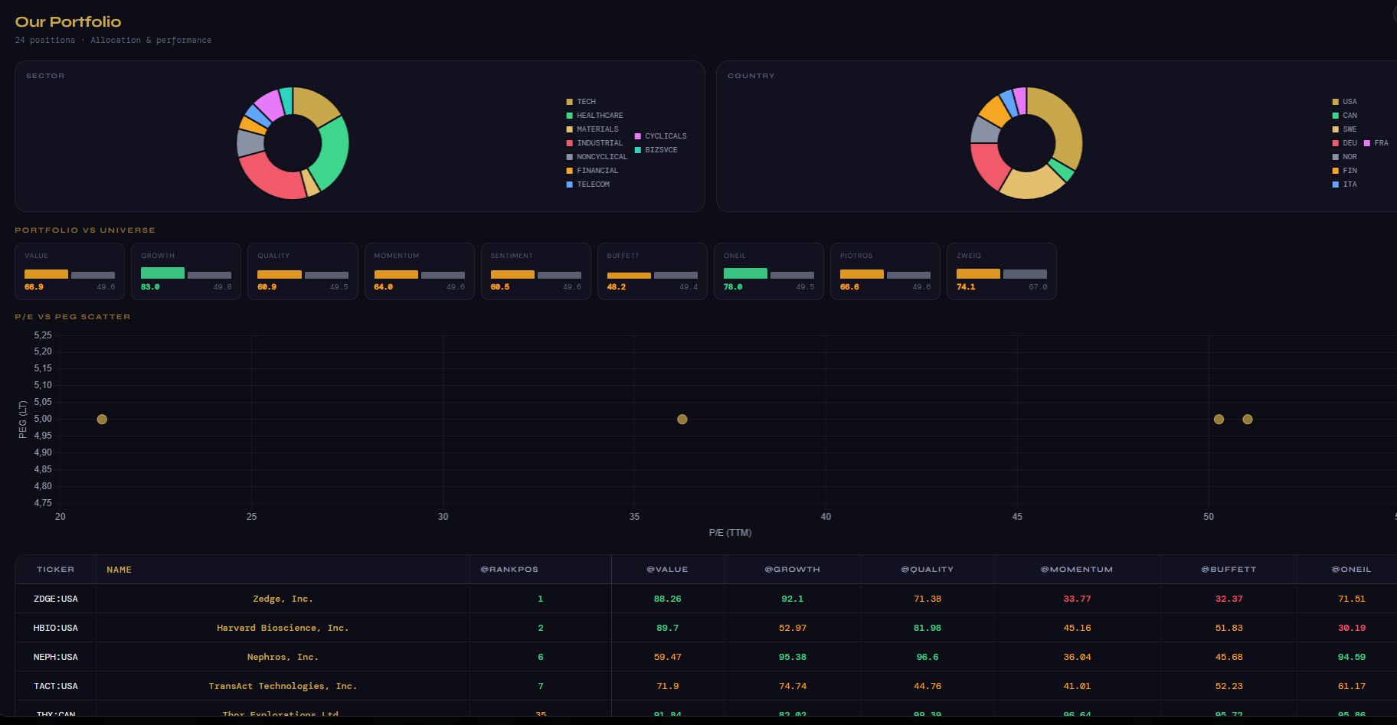The image size is (1397, 725).
Task: Select the NEPH:USA ticker
Action: tap(55, 657)
